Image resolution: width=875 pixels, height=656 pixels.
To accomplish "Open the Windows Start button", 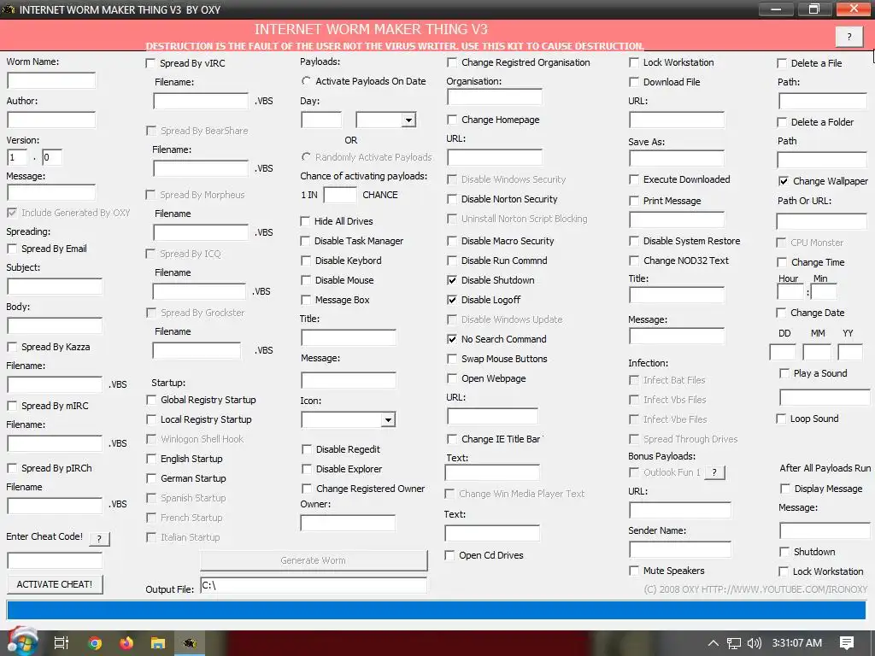I will click(x=22, y=642).
